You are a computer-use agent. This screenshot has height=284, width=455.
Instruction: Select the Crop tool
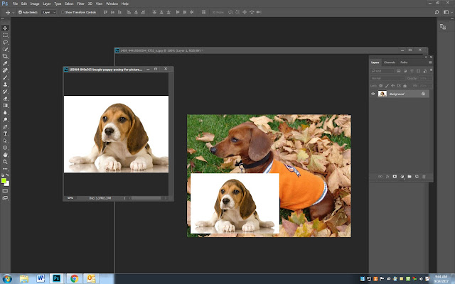pyautogui.click(x=6, y=56)
